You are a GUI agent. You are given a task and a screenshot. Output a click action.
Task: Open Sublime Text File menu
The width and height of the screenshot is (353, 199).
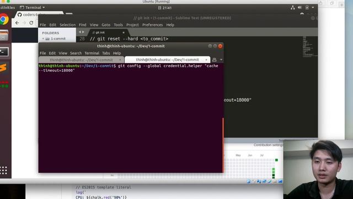(x=43, y=25)
